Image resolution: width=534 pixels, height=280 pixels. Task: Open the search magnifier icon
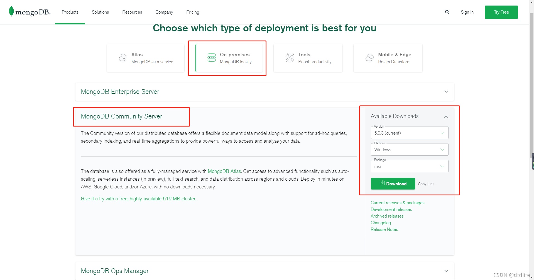pos(447,12)
